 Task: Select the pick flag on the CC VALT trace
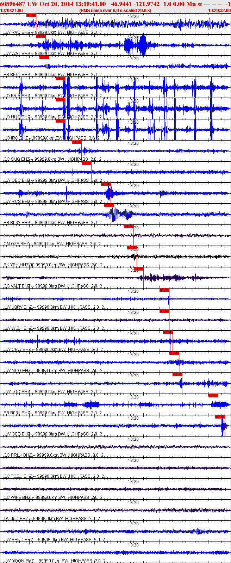139,269
